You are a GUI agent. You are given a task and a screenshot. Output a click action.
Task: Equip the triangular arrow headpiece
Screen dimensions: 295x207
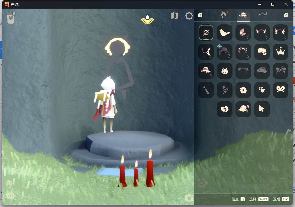click(262, 109)
